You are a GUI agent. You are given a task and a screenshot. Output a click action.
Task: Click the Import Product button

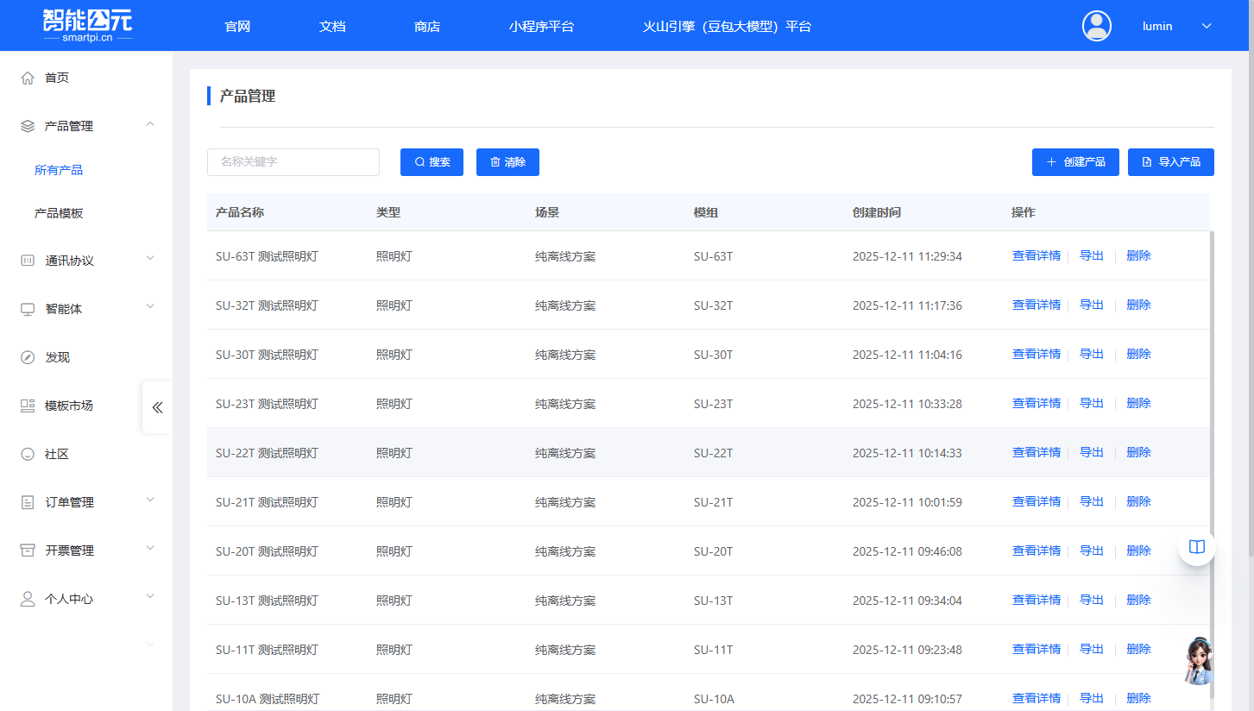(x=1170, y=162)
